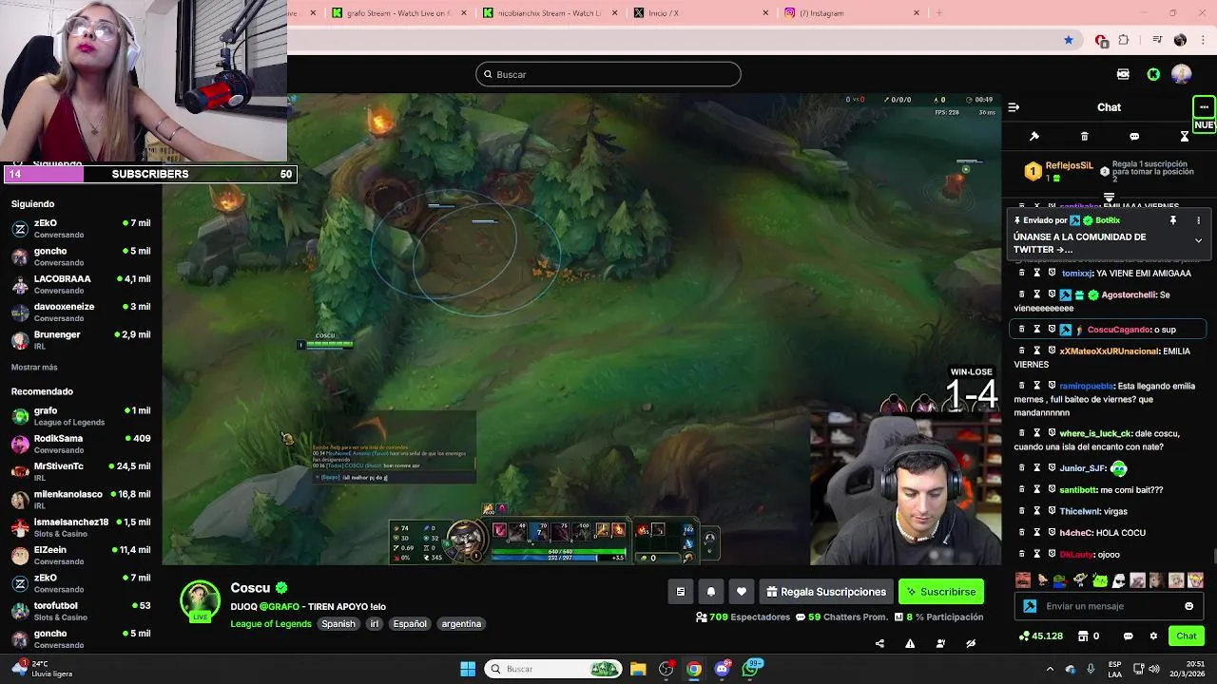Screen dimensions: 1217x684
Task: Follow the channel with the heart button
Action: 742,592
